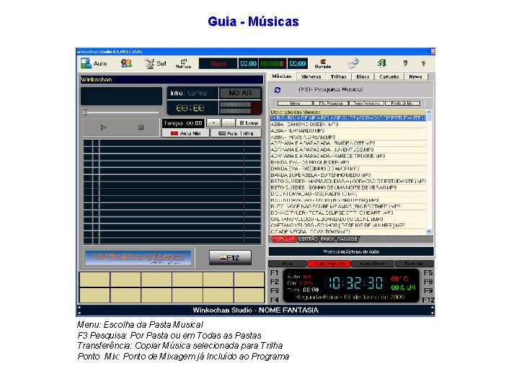Click the refresh icon beside Pesquisa Musical
Screen dimensions: 519x389
coord(278,89)
